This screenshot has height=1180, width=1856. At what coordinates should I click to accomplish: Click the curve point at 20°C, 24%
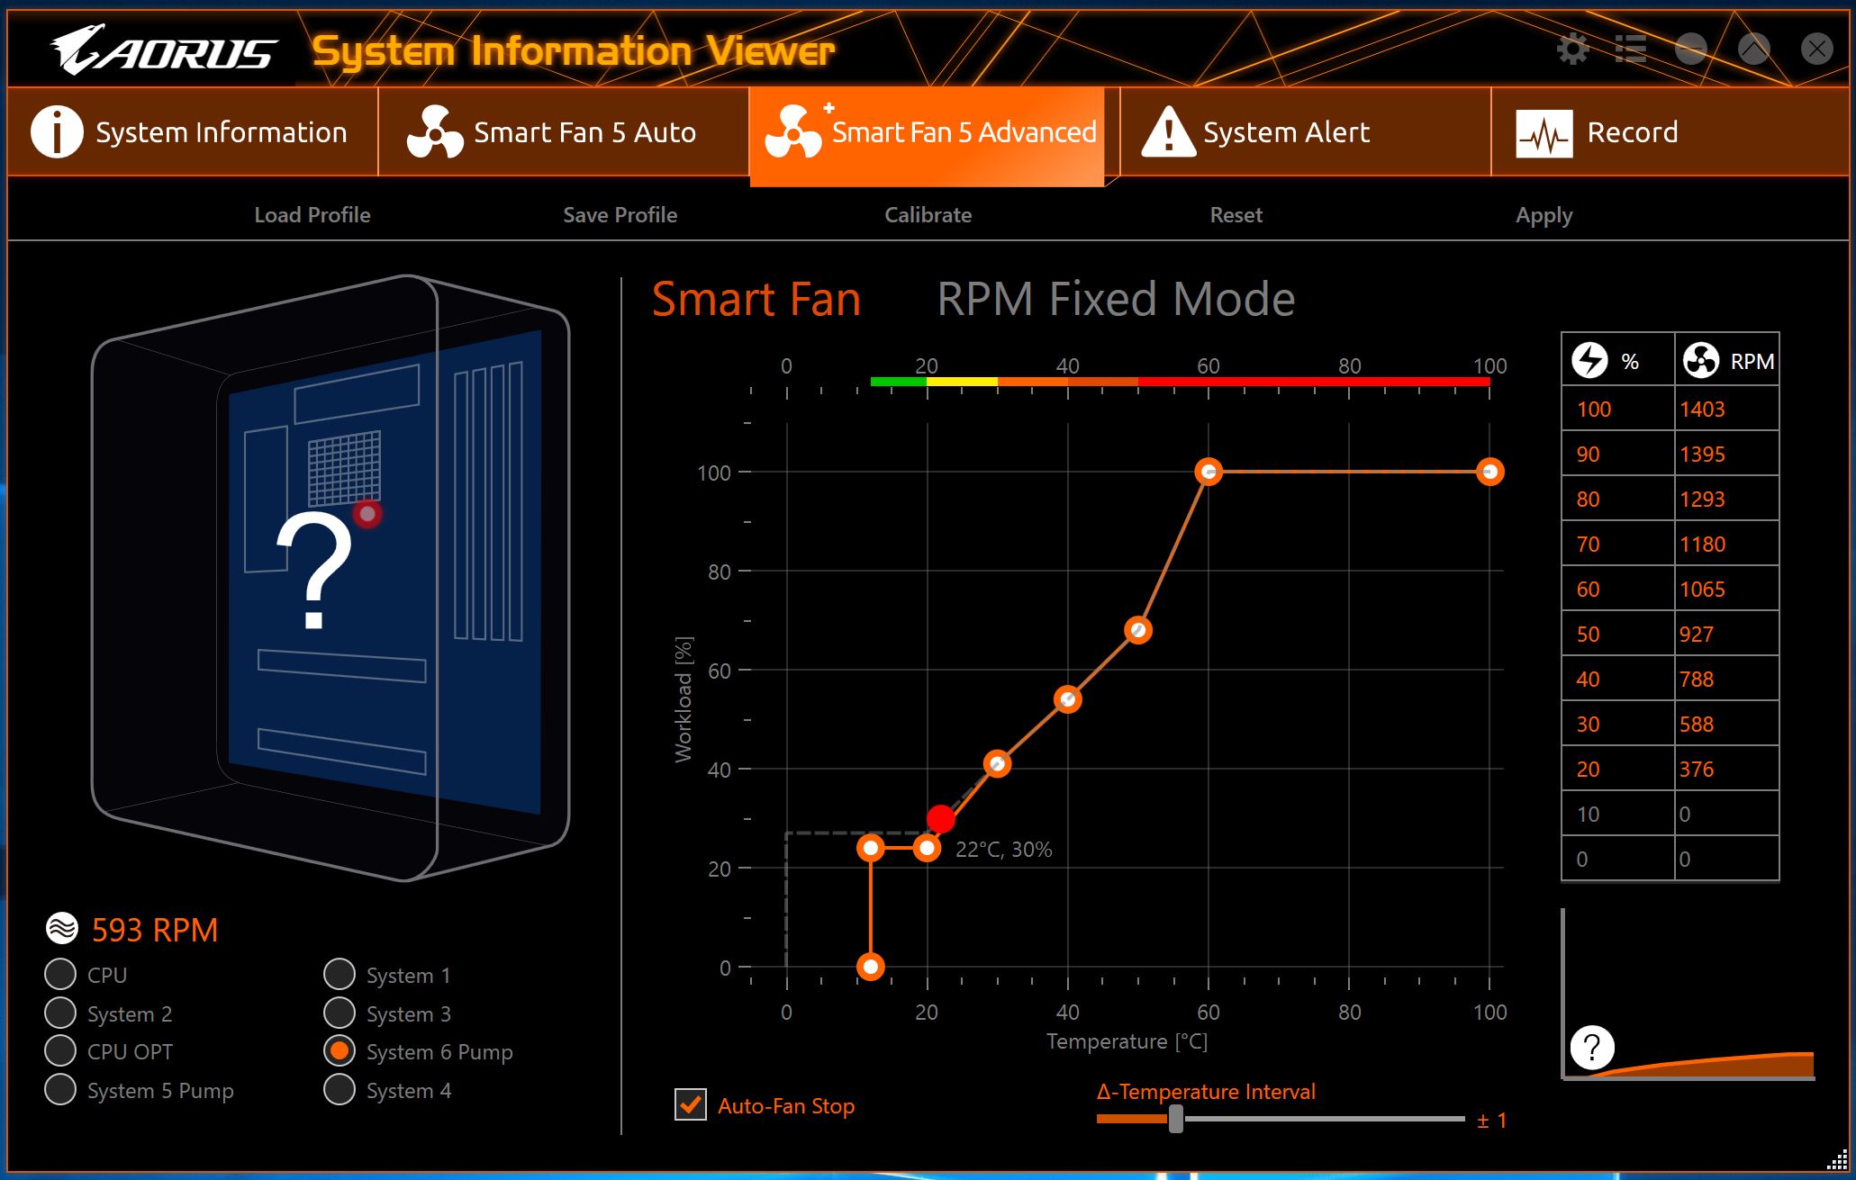(x=927, y=848)
